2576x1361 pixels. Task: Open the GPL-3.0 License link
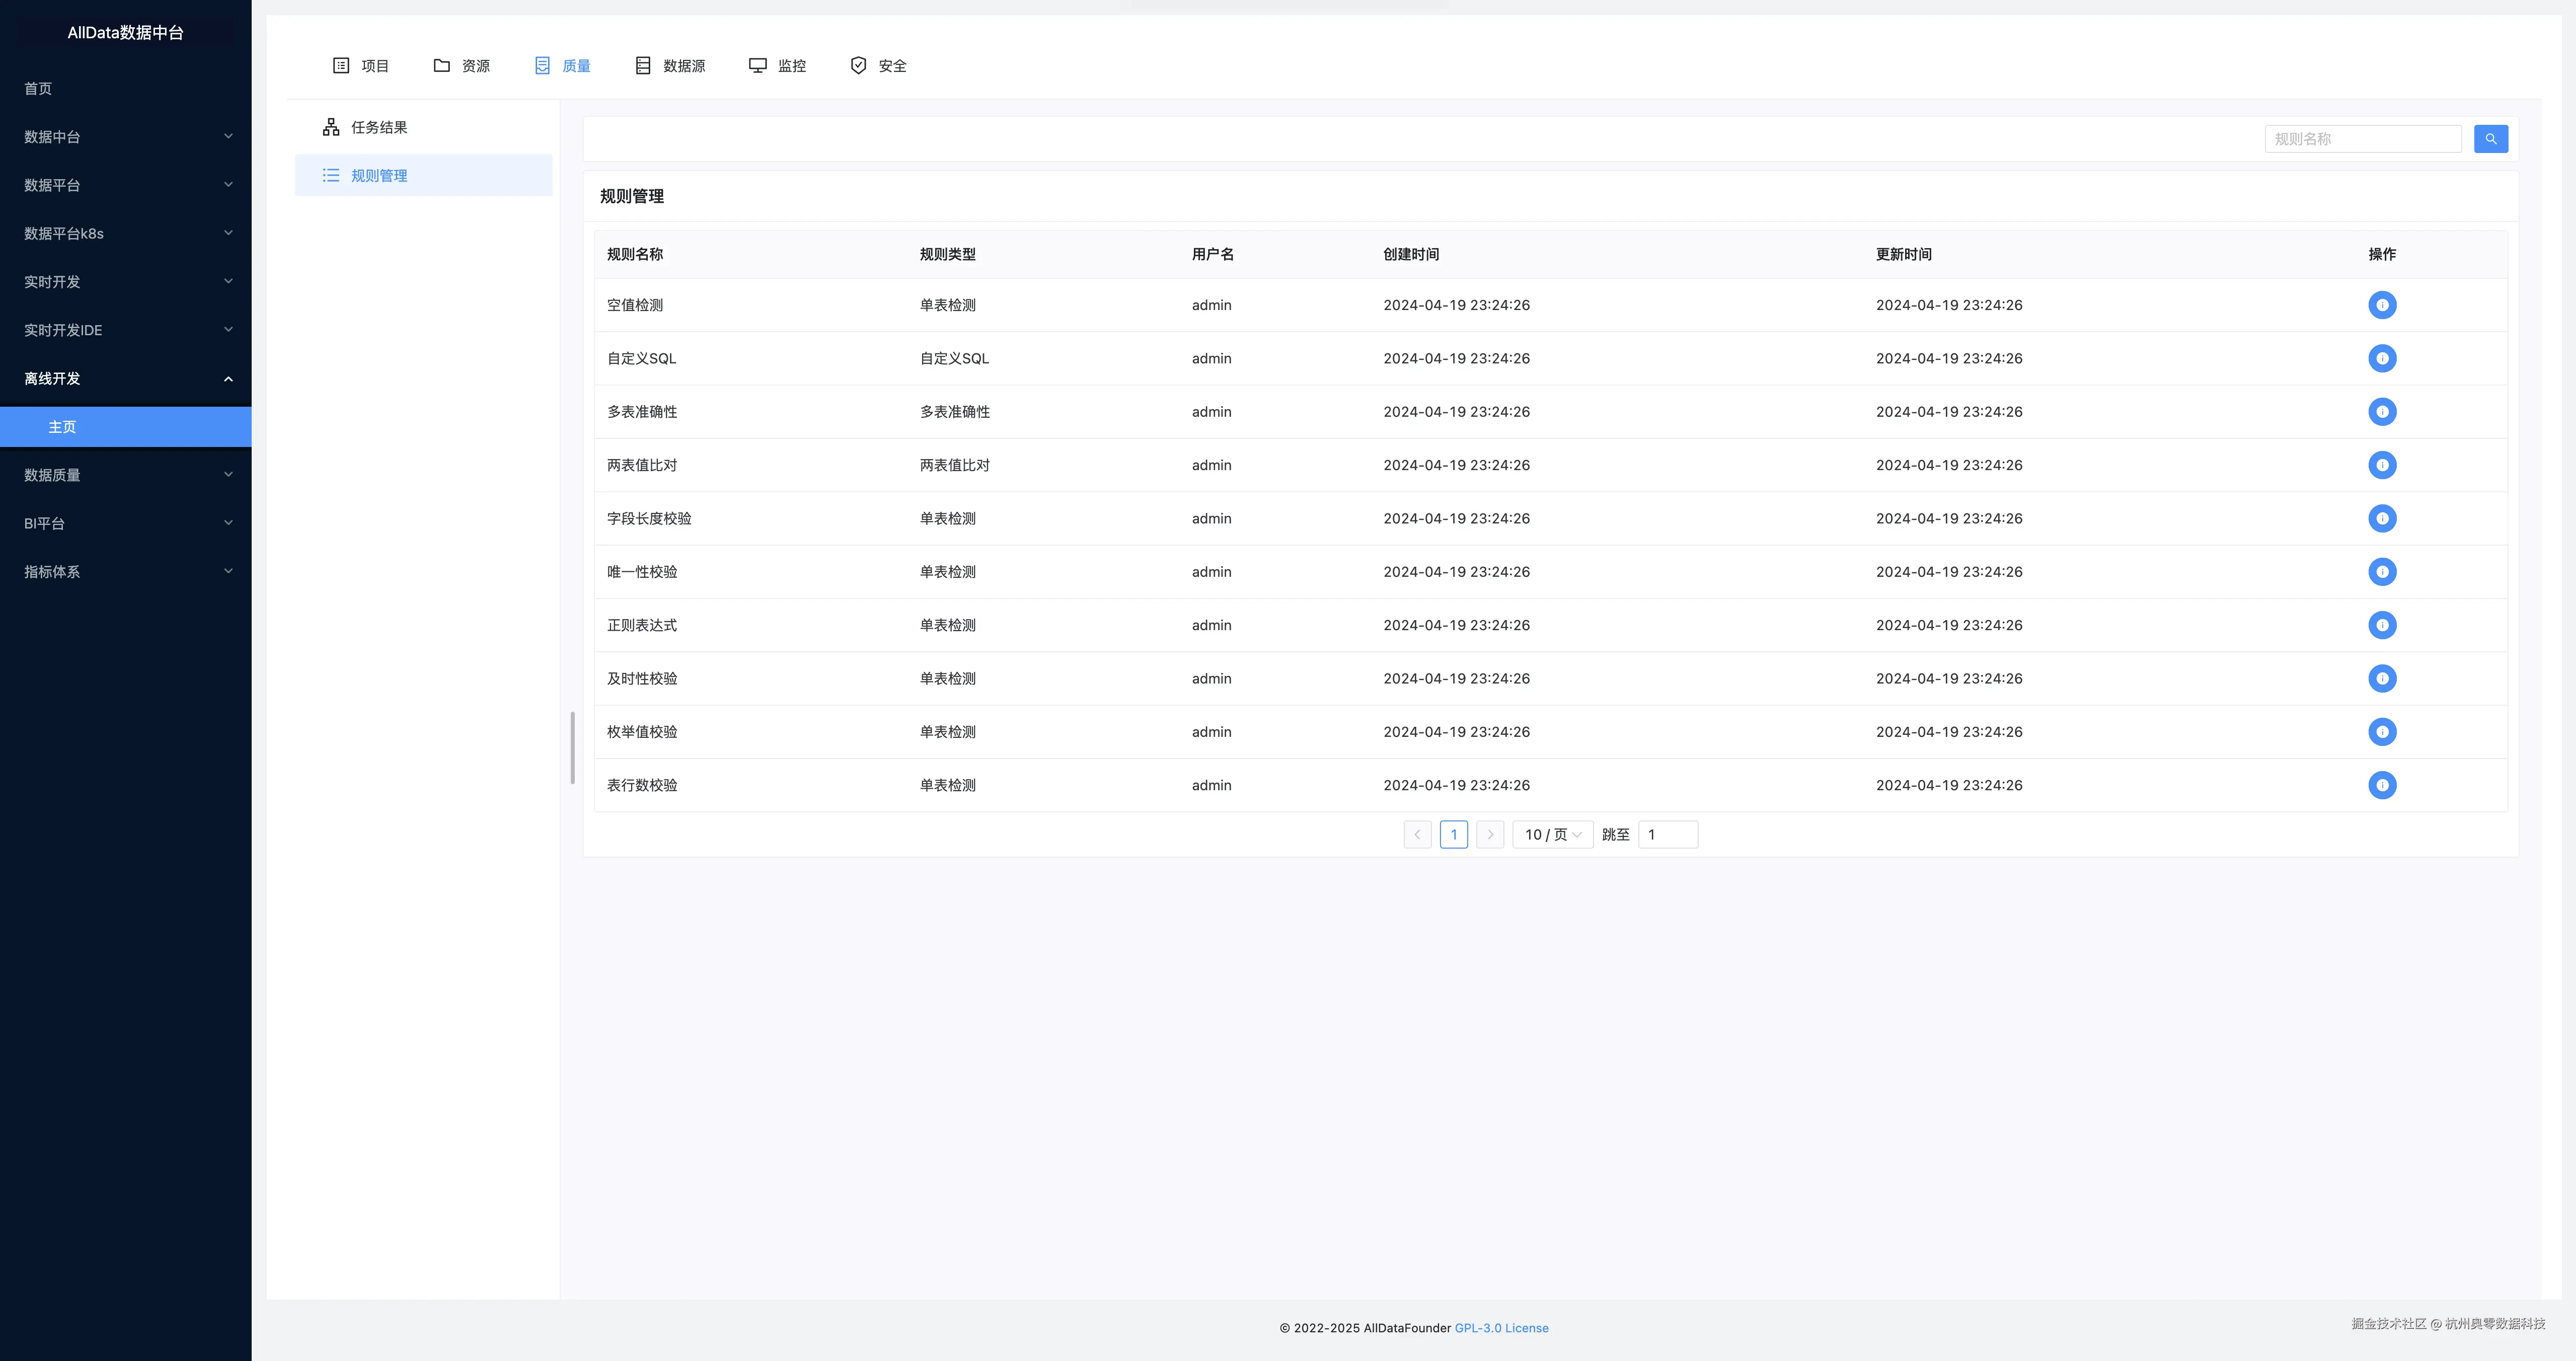click(x=1501, y=1328)
